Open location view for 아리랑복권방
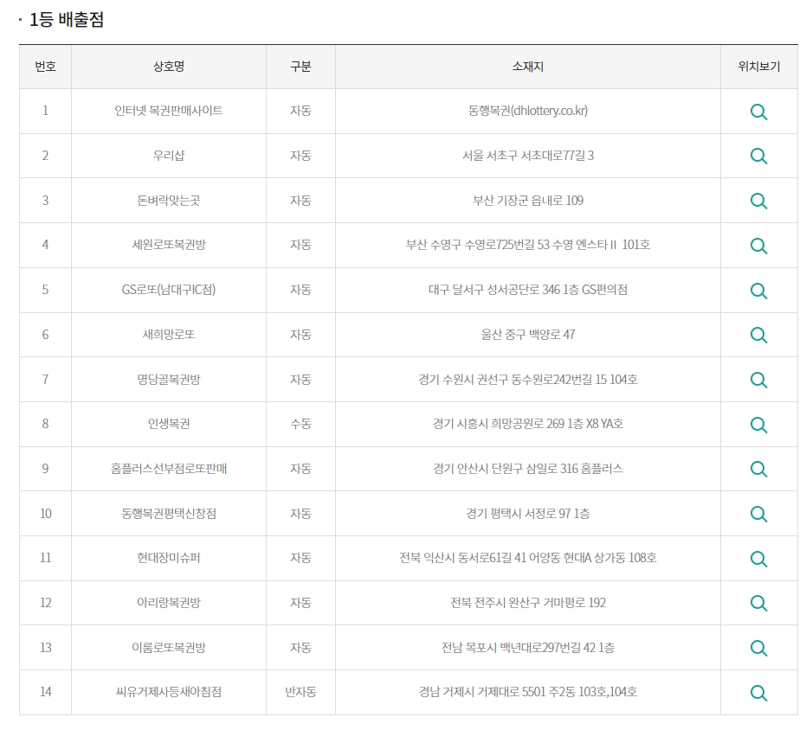 [x=758, y=603]
